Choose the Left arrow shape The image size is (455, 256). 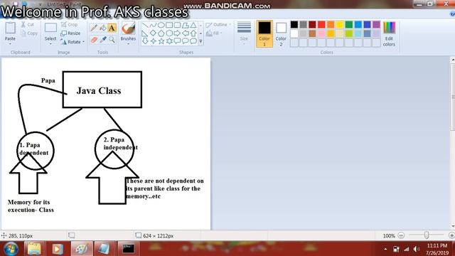[185, 33]
